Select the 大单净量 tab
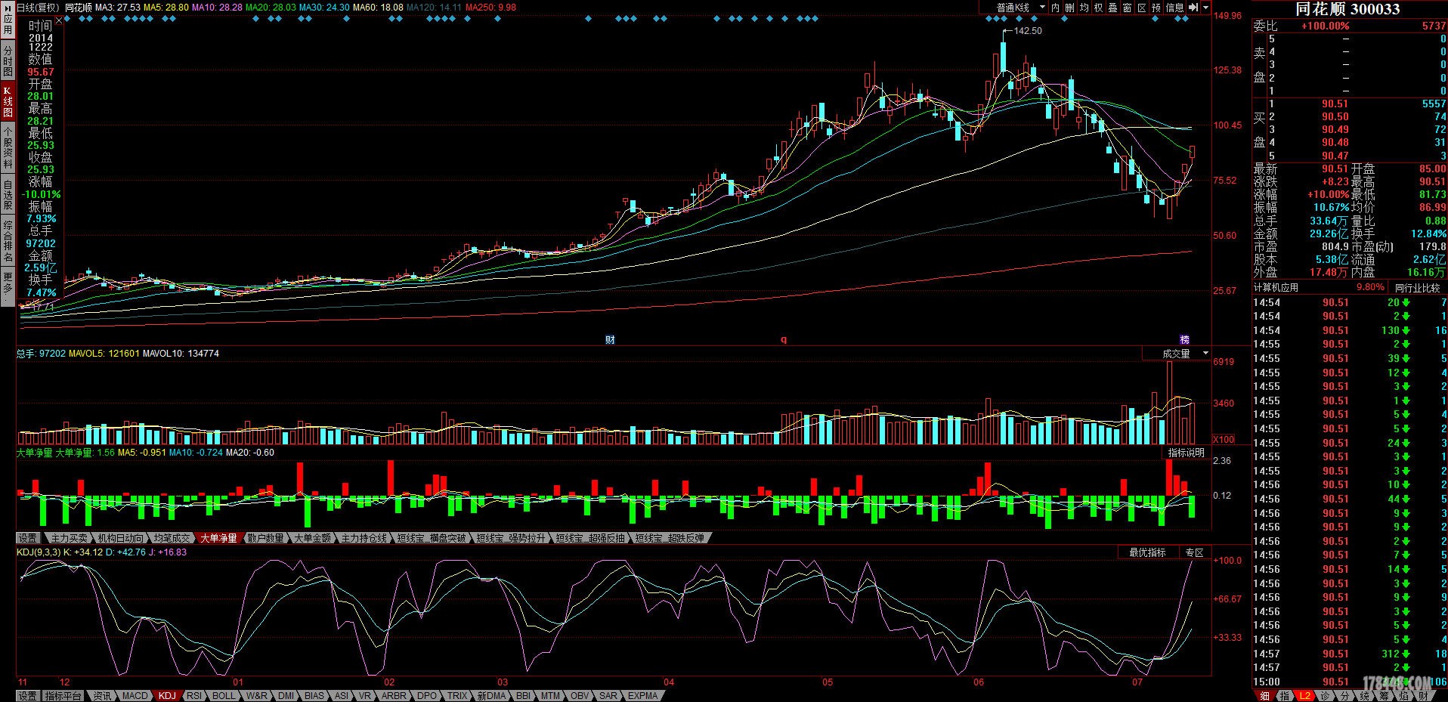1448x702 pixels. pyautogui.click(x=218, y=538)
